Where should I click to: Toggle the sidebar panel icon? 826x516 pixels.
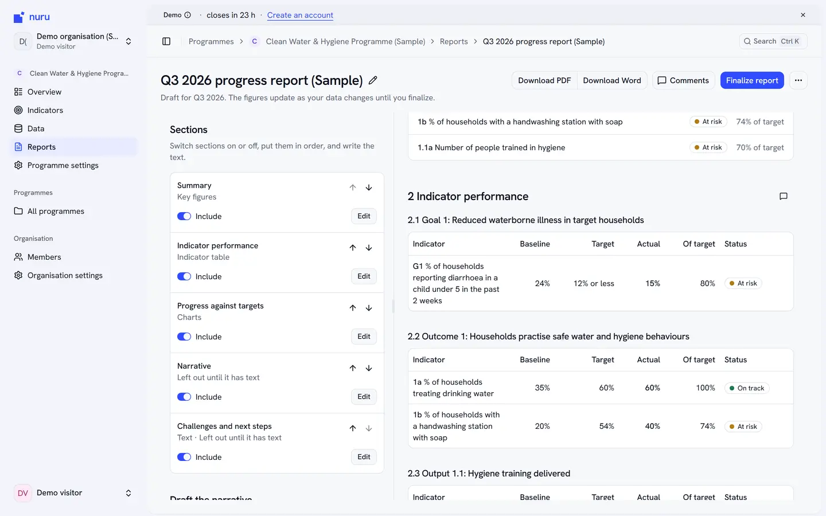(166, 41)
